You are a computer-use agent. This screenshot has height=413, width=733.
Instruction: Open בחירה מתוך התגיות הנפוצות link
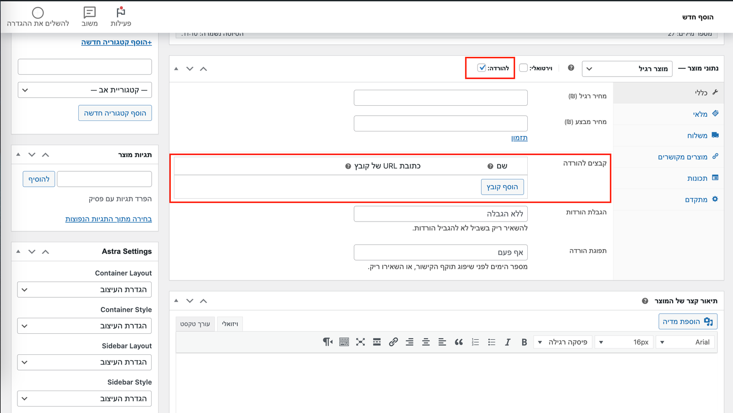tap(109, 219)
